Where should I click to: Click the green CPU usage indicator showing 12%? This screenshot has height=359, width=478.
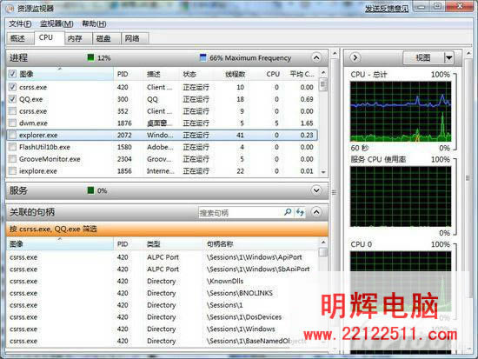tap(90, 57)
